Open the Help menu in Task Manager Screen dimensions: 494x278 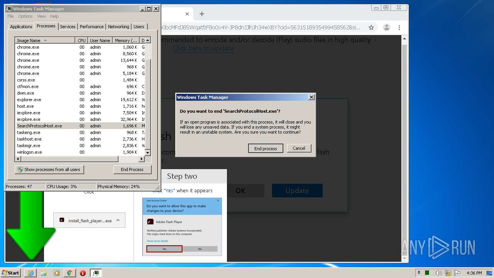pyautogui.click(x=54, y=16)
